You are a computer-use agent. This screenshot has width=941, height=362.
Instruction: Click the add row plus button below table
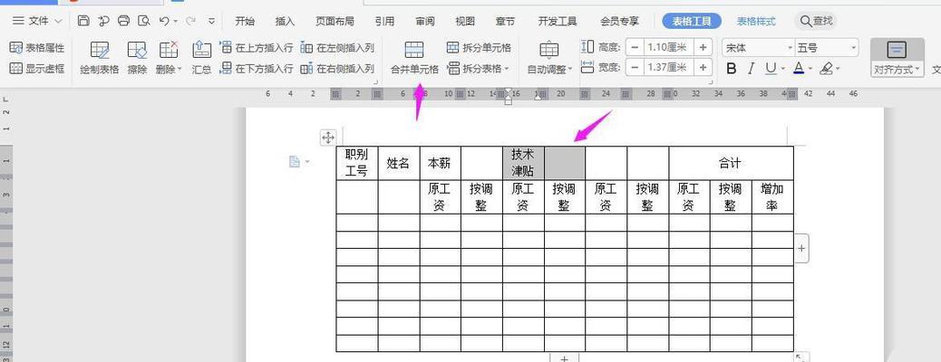[564, 357]
